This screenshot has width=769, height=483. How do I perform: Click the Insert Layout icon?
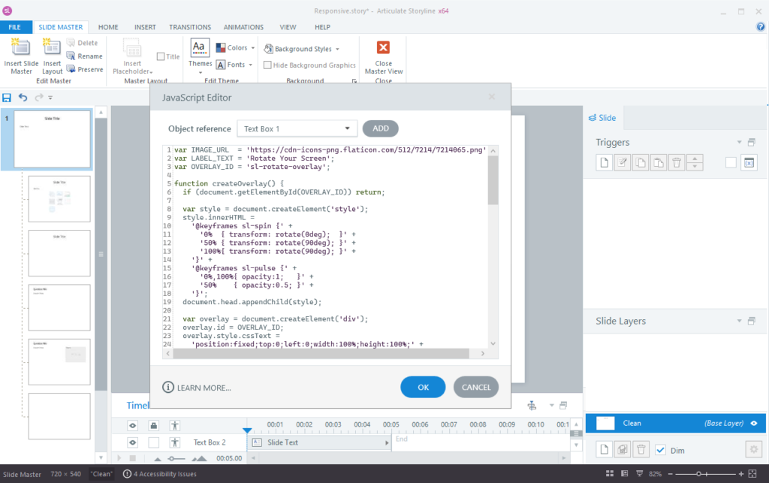[x=52, y=47]
